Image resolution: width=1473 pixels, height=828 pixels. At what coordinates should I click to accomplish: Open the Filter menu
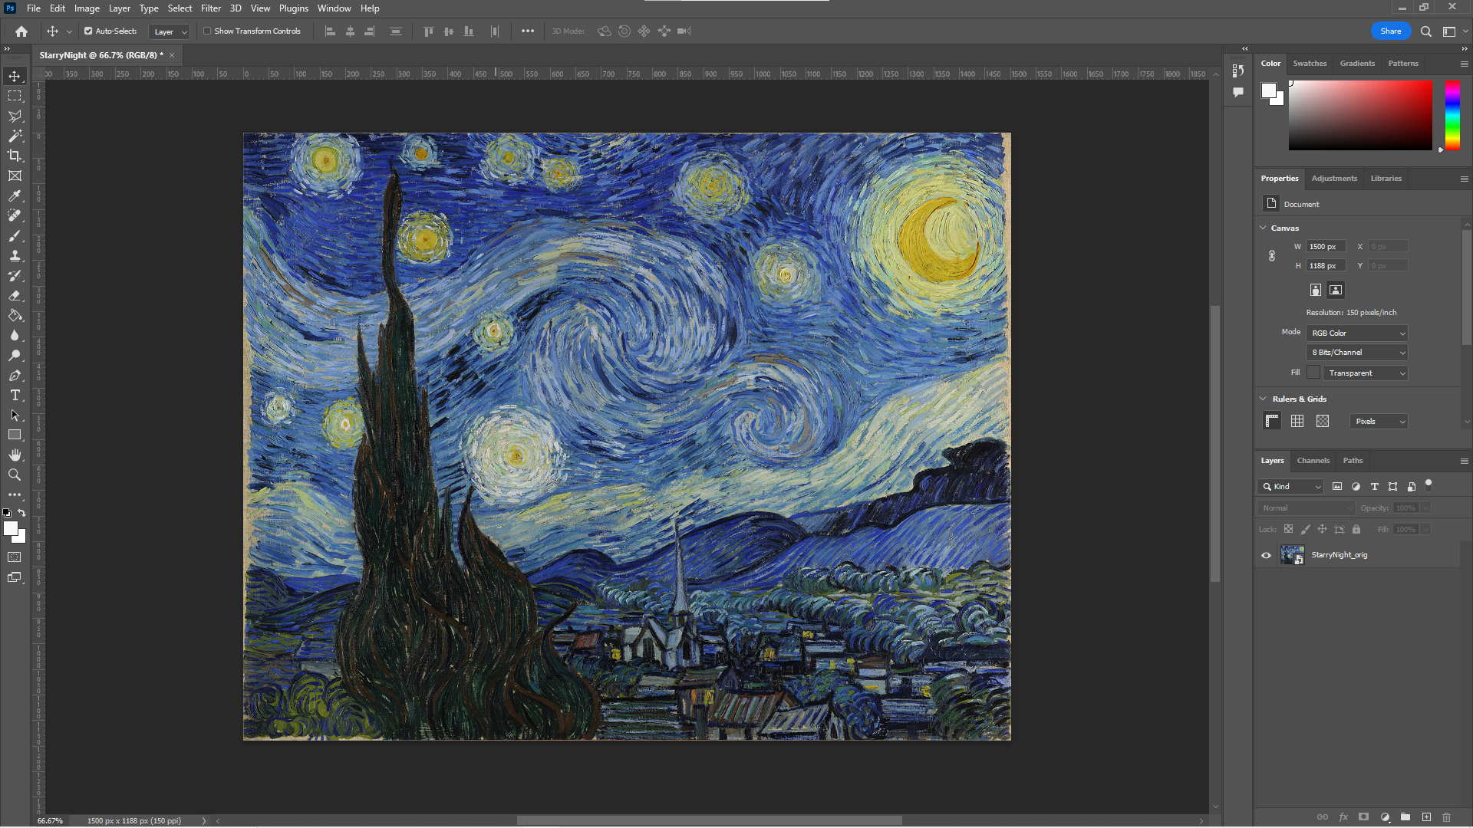coord(210,8)
